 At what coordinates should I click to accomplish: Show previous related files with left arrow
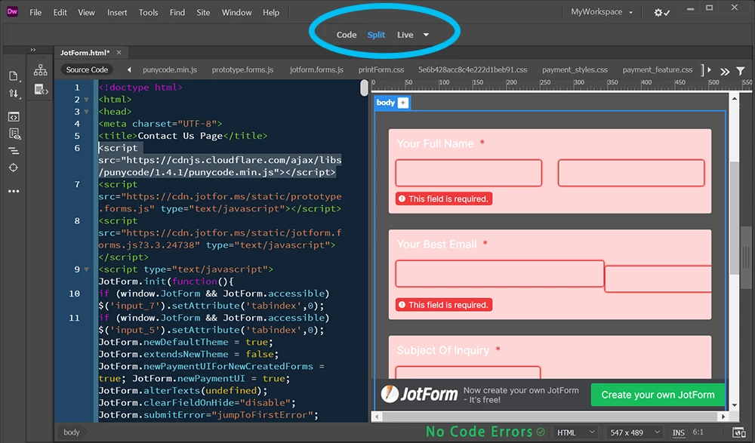click(129, 70)
